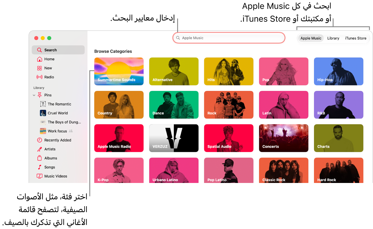Open the Hip-Hop category tile

point(339,71)
